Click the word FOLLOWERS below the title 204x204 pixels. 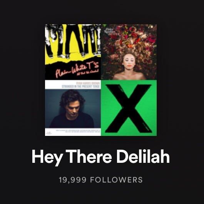point(117,180)
